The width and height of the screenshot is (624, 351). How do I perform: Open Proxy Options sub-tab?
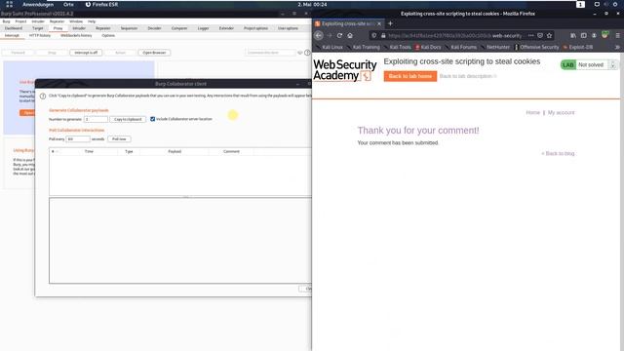pyautogui.click(x=108, y=35)
